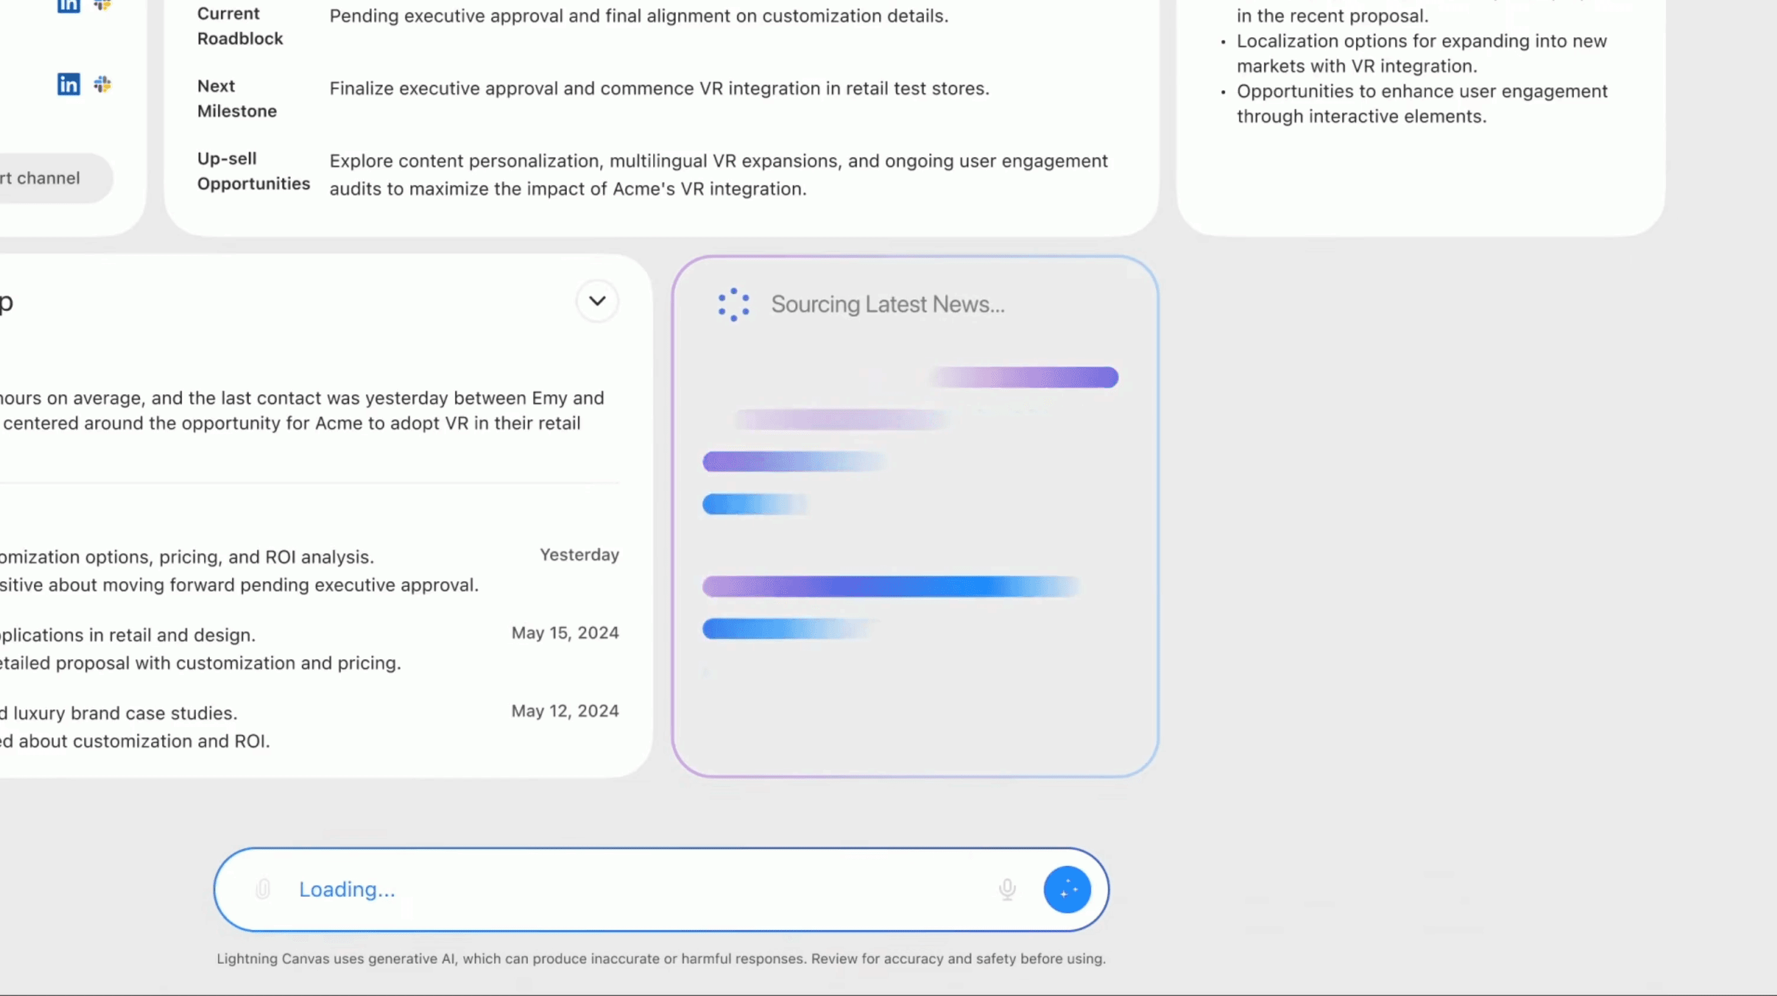This screenshot has width=1777, height=996.
Task: Click the Yesterday timeline entry
Action: point(579,555)
